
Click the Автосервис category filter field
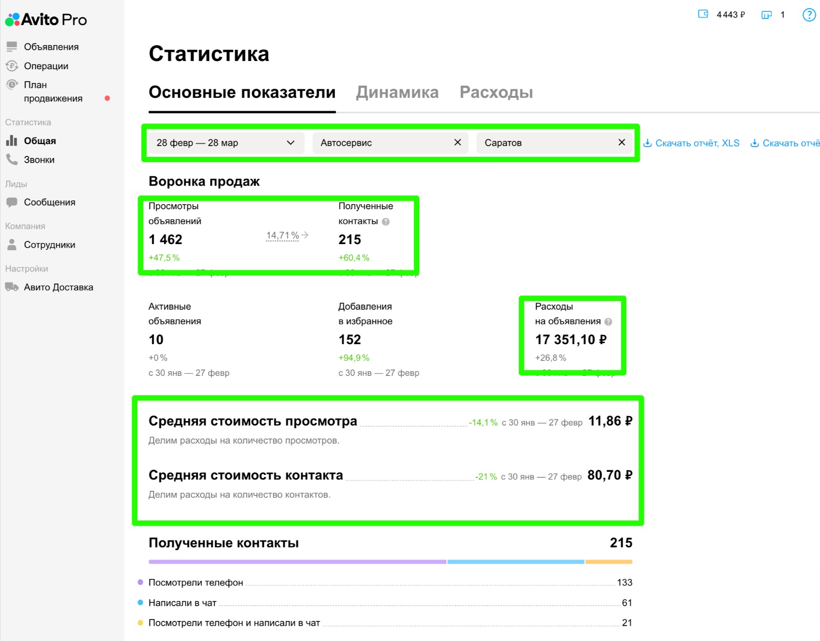[391, 143]
